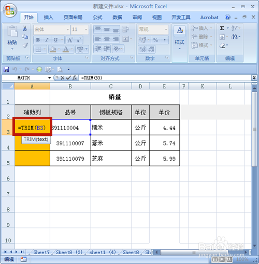259x264 pixels.
Task: Expand the formula bar
Action: pos(254,78)
